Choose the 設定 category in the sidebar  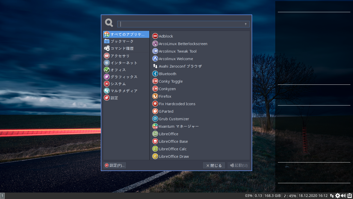point(126,98)
